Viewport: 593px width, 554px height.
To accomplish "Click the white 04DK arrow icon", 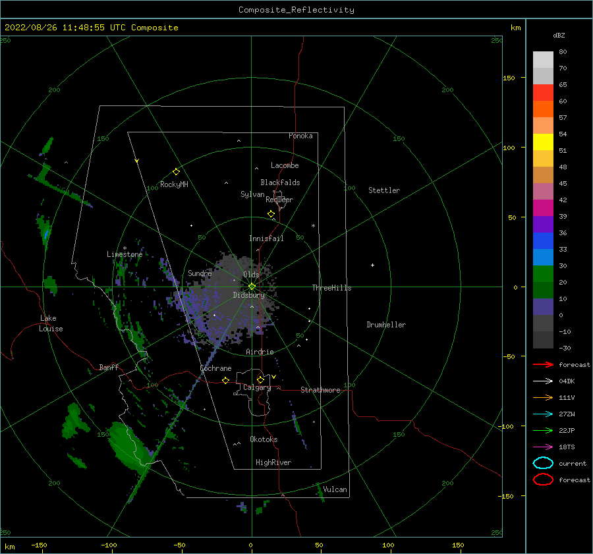I will tap(543, 381).
